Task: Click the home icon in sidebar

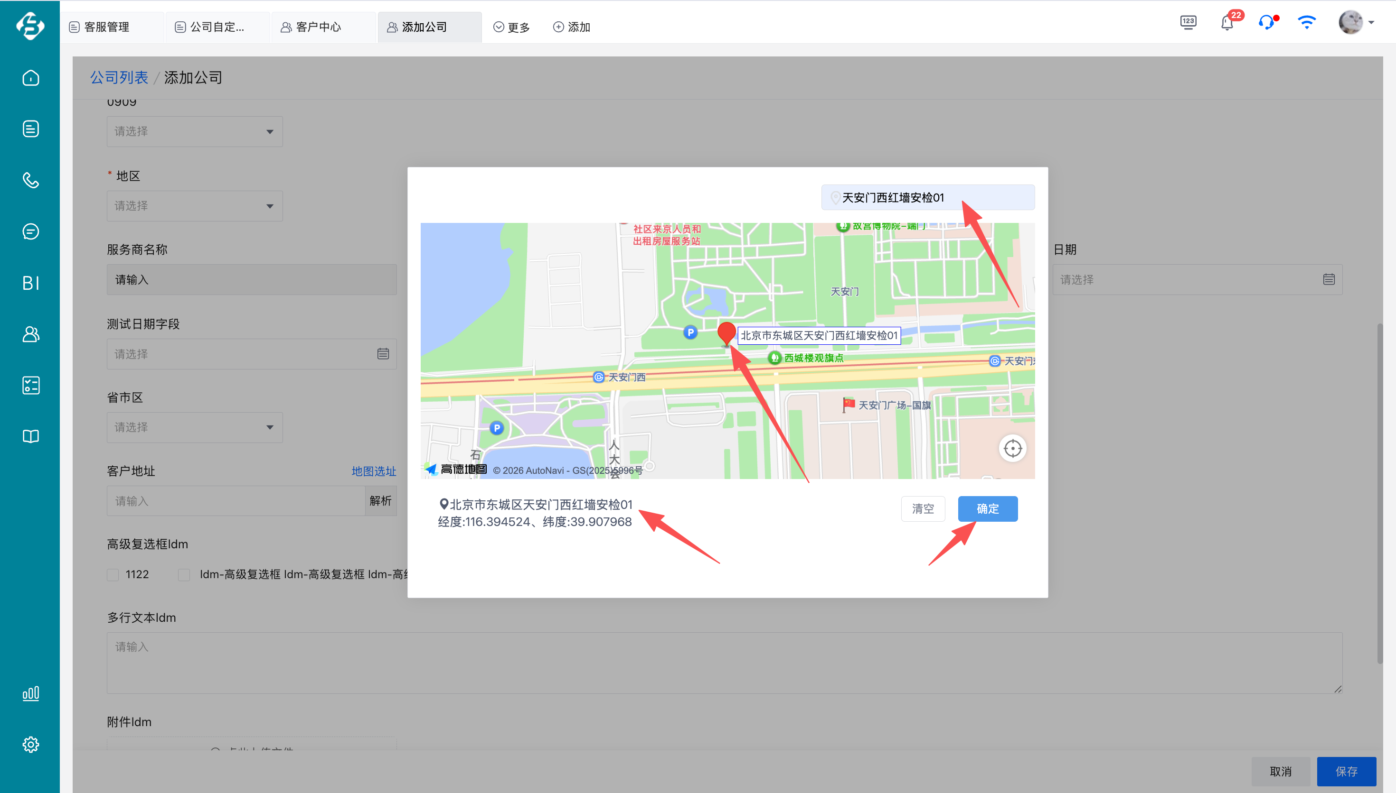Action: pyautogui.click(x=30, y=78)
